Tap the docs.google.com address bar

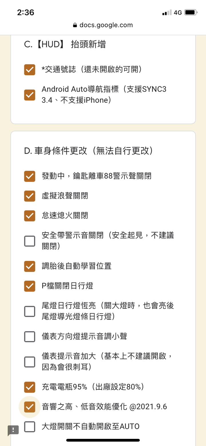(103, 25)
